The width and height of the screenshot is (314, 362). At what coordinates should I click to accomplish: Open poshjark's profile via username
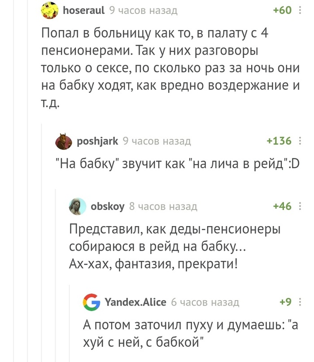pos(97,142)
